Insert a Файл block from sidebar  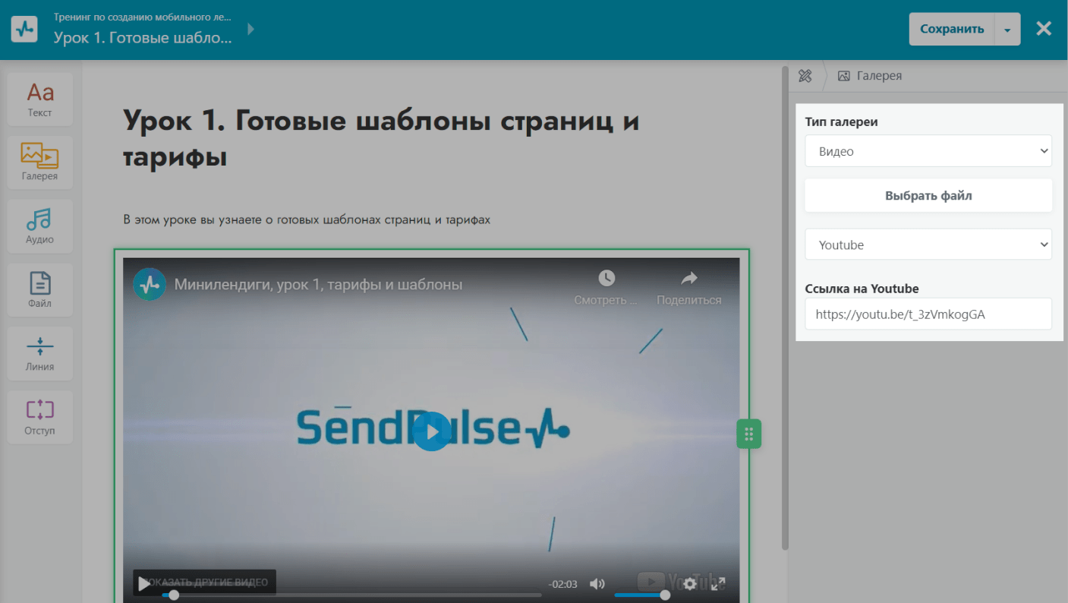pos(40,289)
